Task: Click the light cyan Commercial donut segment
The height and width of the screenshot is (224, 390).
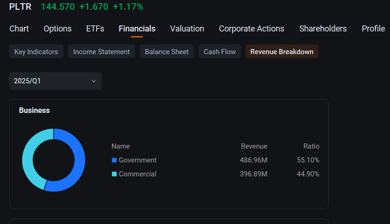Action: (28, 159)
